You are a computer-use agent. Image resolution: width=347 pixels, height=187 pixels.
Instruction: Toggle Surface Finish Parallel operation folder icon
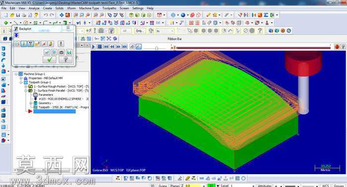coord(31,91)
